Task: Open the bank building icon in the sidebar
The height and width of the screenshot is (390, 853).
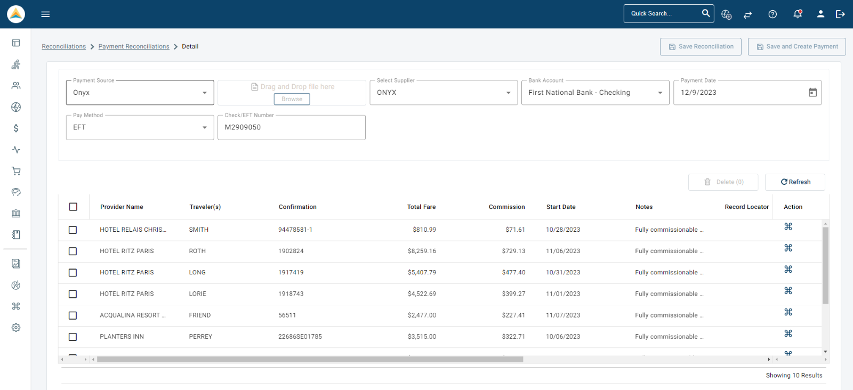Action: 16,214
